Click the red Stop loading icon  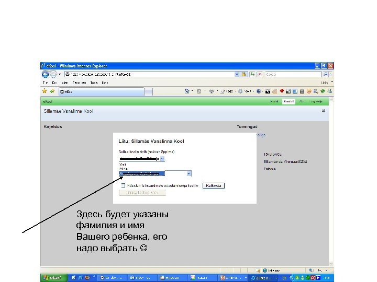(260, 74)
